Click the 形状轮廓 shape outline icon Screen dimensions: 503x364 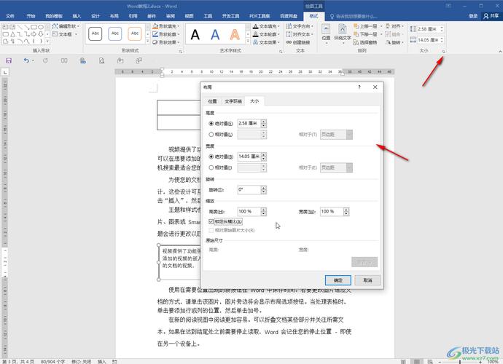coord(155,34)
